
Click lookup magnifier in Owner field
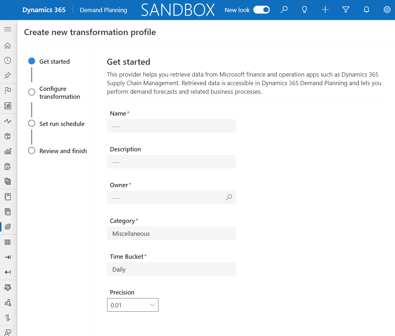[x=229, y=197]
